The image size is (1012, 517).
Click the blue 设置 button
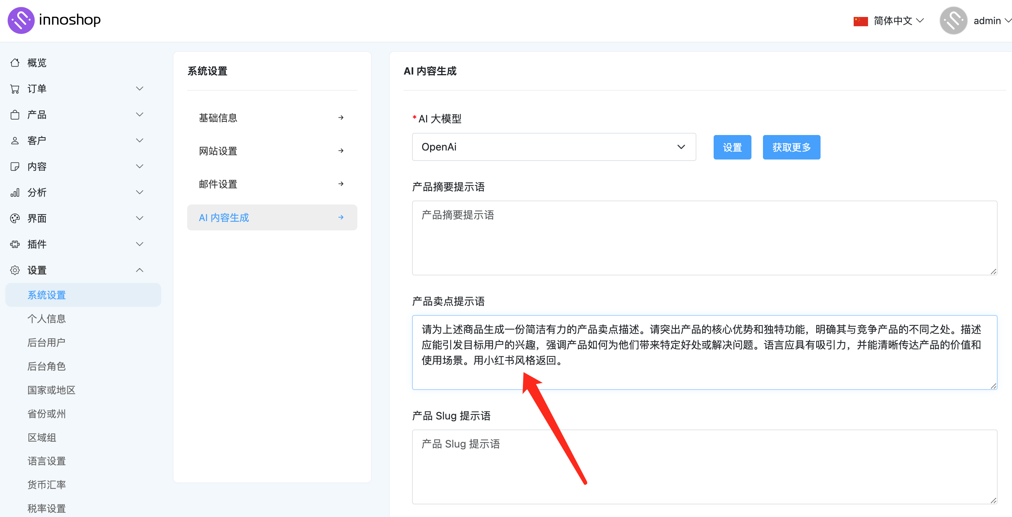[732, 147]
